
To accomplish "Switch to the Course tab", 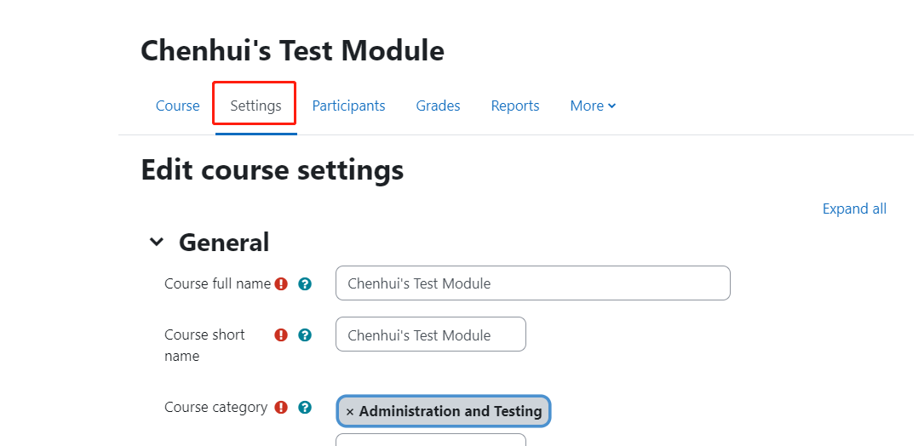I will pos(177,106).
